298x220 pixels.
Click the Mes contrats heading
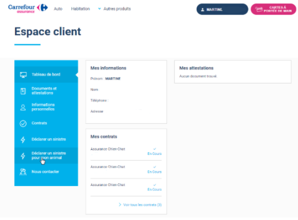[x=104, y=136]
